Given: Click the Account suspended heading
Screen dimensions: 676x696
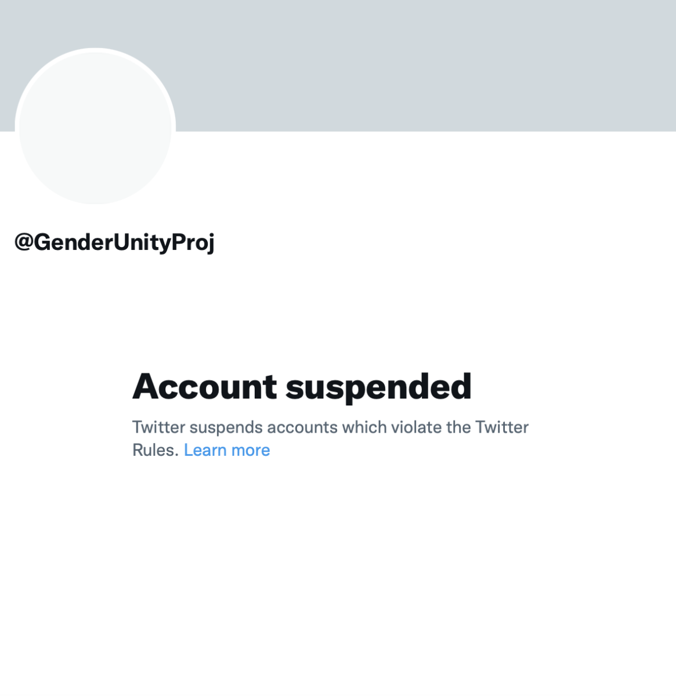Looking at the screenshot, I should click(302, 387).
